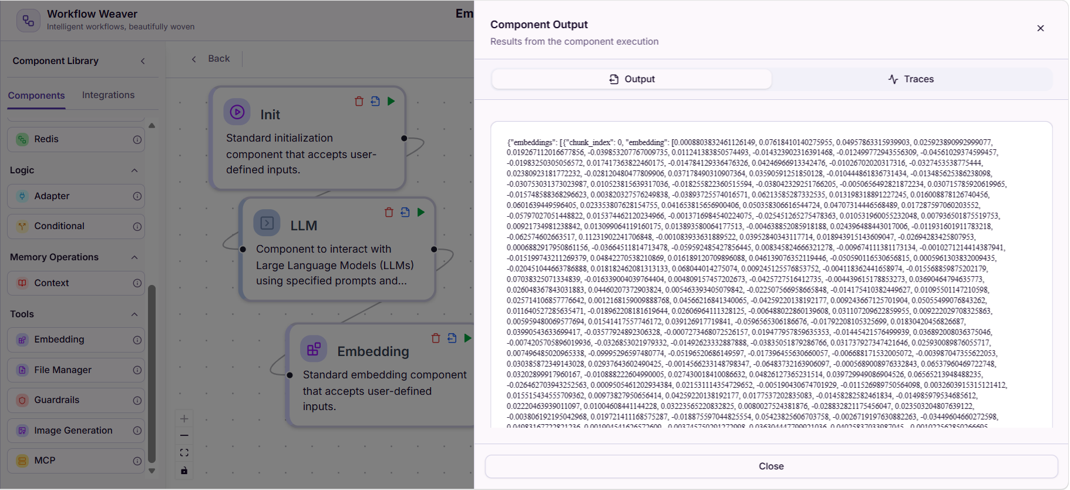Click the lock canvas icon
1070x490 pixels.
[184, 471]
